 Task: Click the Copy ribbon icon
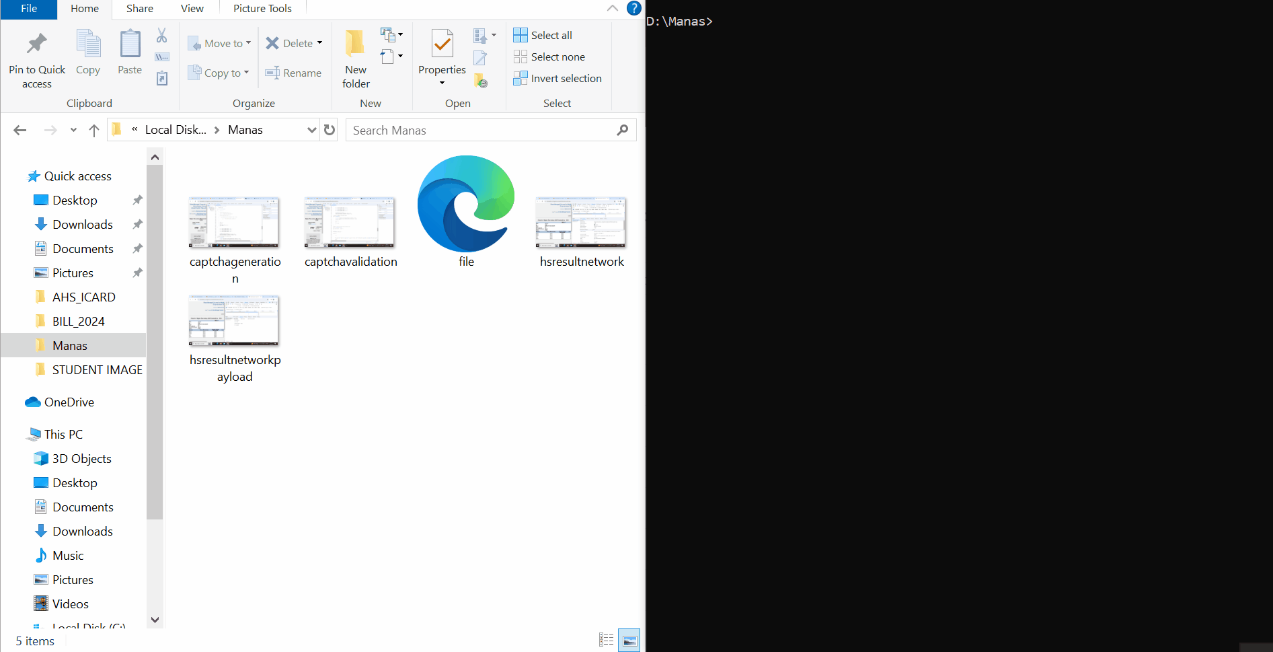[88, 44]
